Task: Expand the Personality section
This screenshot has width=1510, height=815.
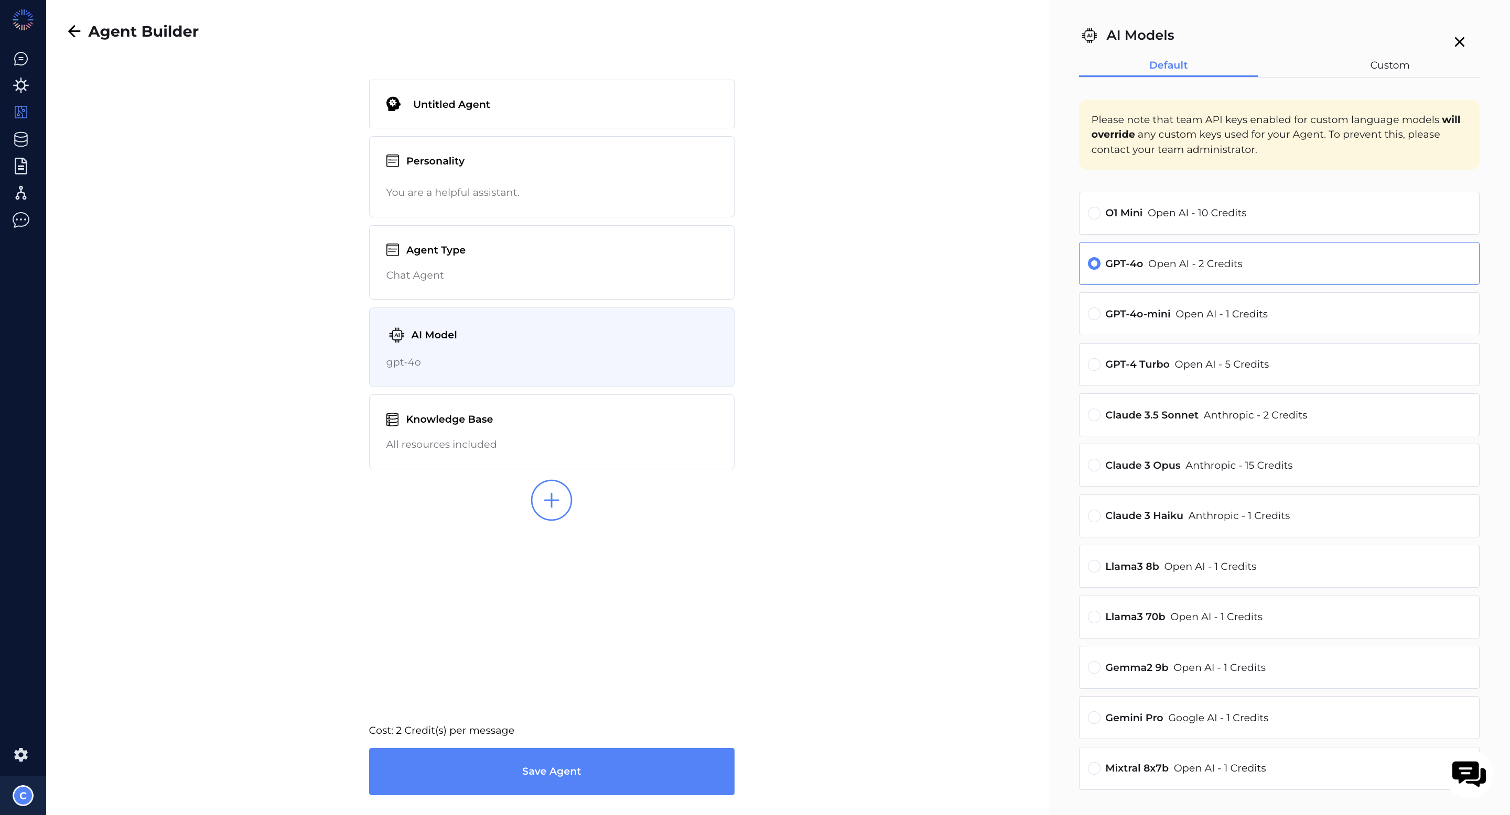Action: tap(552, 175)
